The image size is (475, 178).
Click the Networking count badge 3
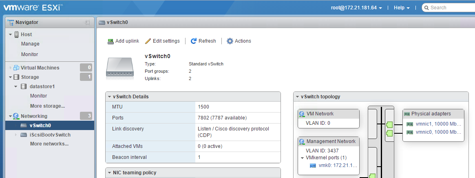[86, 116]
